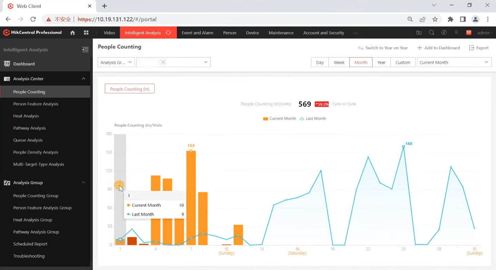Open the Event and Alarm tab

point(197,33)
